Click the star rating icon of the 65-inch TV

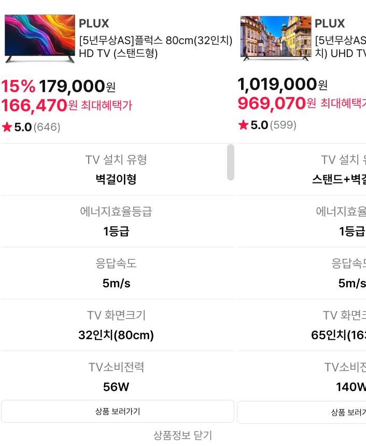tap(243, 125)
